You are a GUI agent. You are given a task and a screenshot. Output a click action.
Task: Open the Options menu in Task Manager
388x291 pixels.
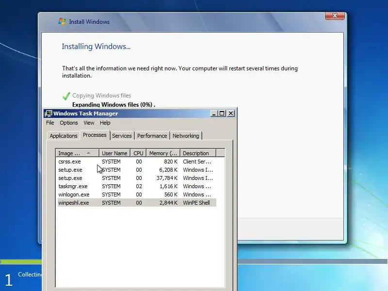[69, 123]
